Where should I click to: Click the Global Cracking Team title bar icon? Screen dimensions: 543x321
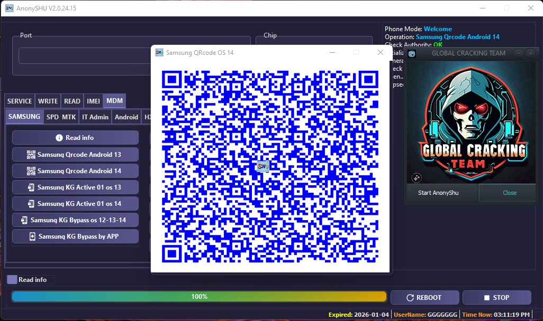pos(412,53)
